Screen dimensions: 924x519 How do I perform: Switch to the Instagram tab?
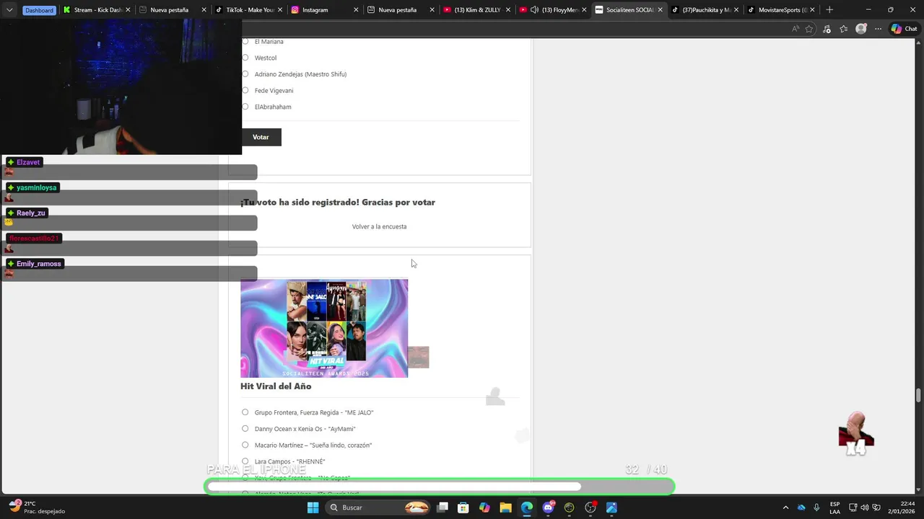(324, 10)
